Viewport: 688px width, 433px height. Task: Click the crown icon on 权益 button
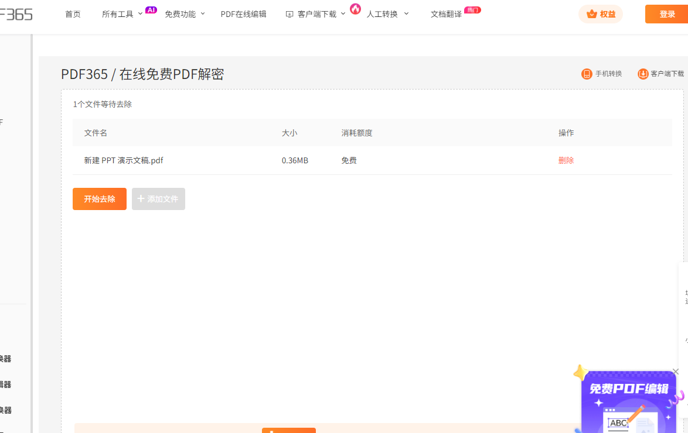pos(591,14)
